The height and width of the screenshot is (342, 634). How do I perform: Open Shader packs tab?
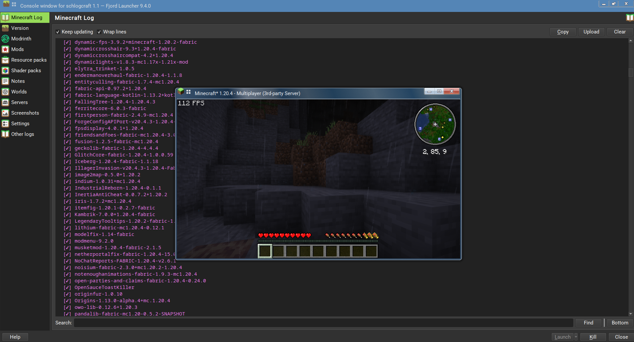click(x=25, y=71)
